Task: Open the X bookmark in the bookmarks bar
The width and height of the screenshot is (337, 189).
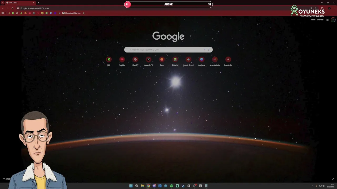Action: pyautogui.click(x=34, y=13)
